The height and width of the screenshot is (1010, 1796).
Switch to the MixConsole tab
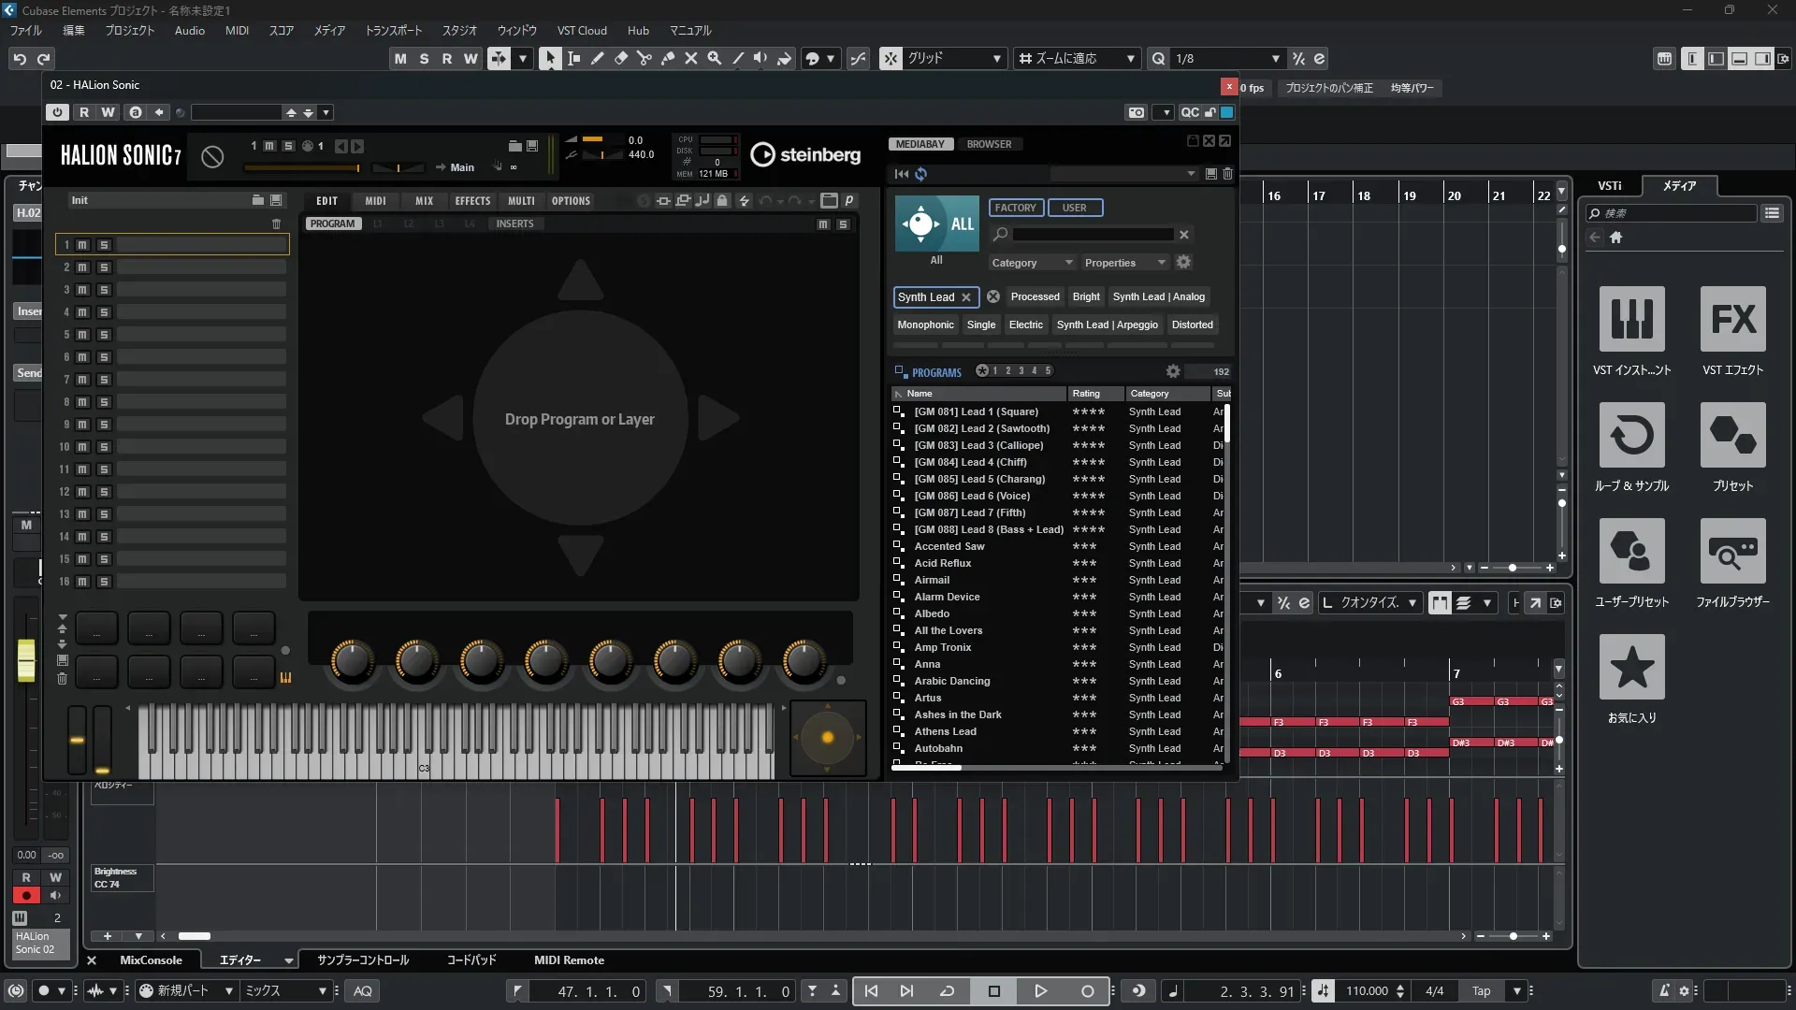[151, 960]
